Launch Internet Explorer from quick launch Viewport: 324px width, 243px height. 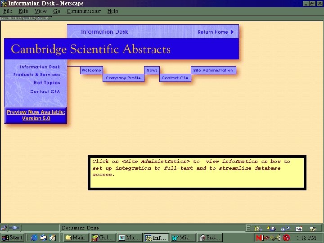34,238
